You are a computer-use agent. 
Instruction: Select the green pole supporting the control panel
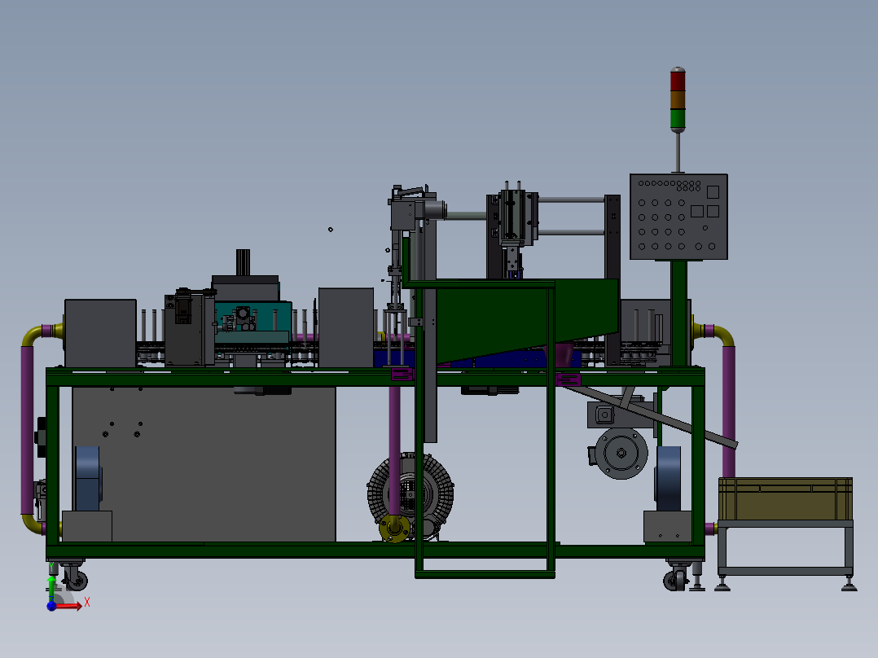[678, 314]
